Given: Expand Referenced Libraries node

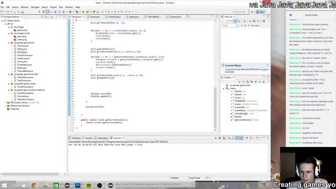Looking at the screenshot, I should (6, 106).
